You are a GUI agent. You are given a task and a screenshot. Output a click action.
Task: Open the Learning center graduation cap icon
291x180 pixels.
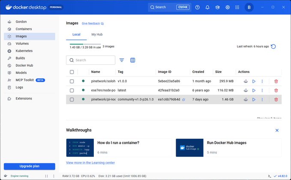[x=218, y=7]
